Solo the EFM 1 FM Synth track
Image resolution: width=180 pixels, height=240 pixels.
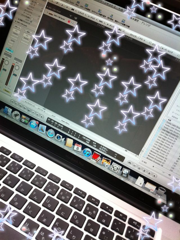coord(74,23)
